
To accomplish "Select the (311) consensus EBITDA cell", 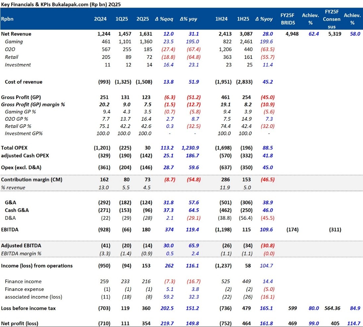I will [x=334, y=229].
